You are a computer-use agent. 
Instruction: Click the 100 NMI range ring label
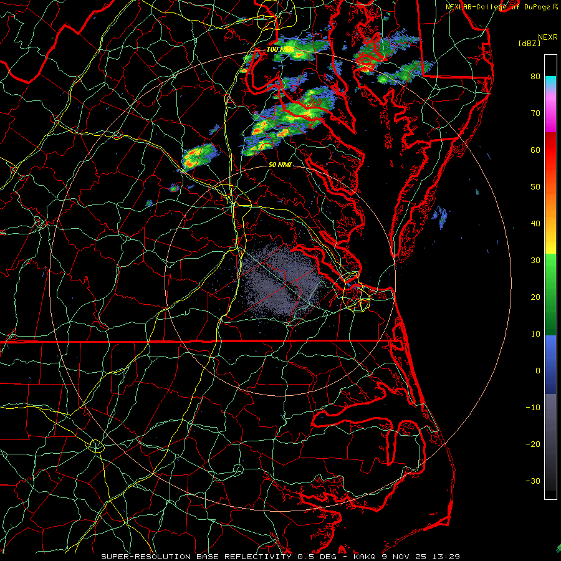(280, 49)
